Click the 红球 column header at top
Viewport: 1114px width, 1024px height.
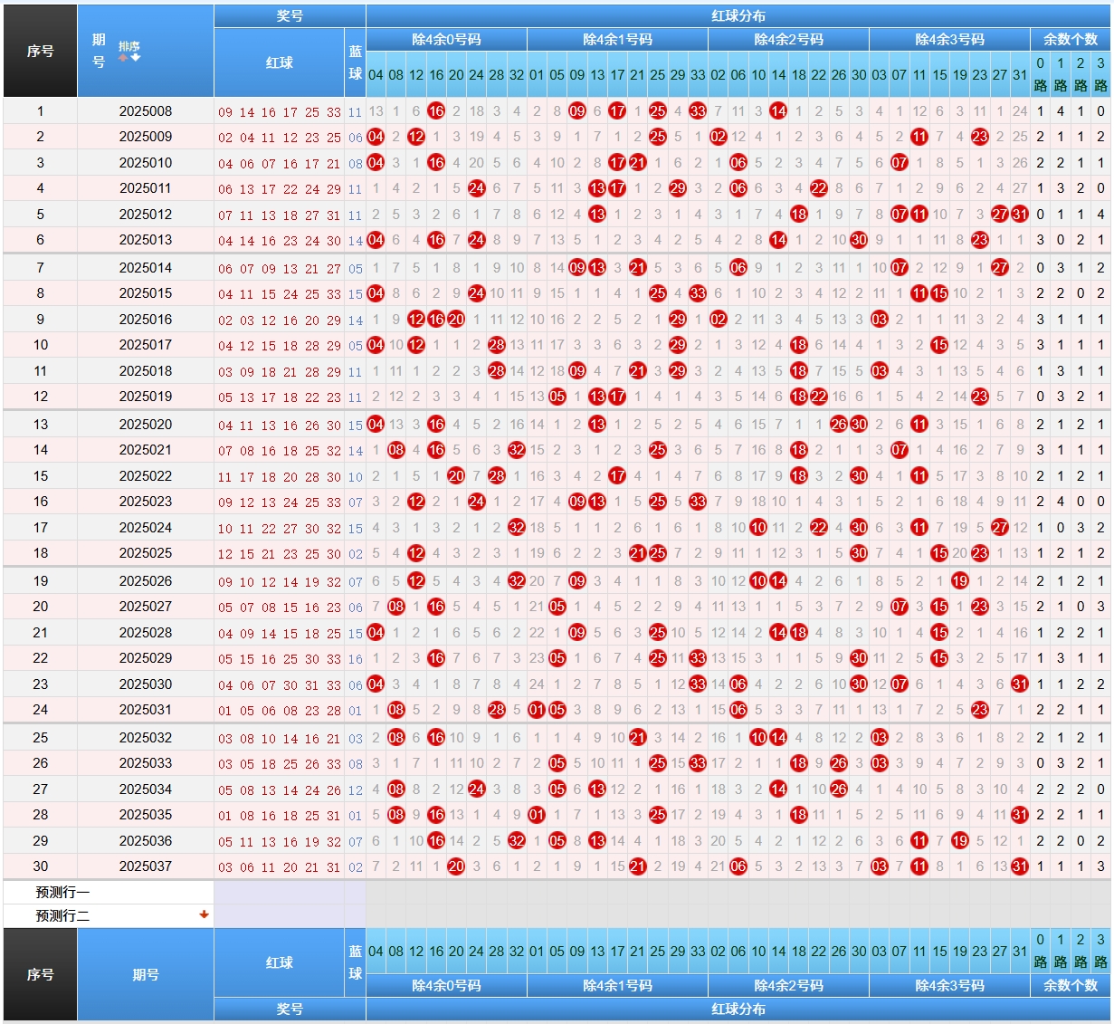(x=279, y=62)
